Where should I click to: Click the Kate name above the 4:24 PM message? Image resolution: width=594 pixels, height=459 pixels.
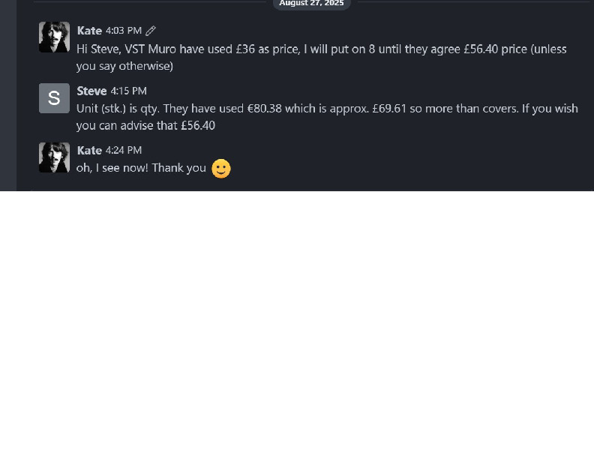pos(89,150)
